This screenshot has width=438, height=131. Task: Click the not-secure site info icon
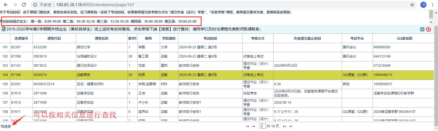(35, 5)
